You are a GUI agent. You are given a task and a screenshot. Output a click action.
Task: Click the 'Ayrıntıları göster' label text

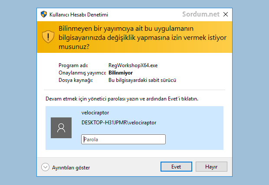pos(71,168)
